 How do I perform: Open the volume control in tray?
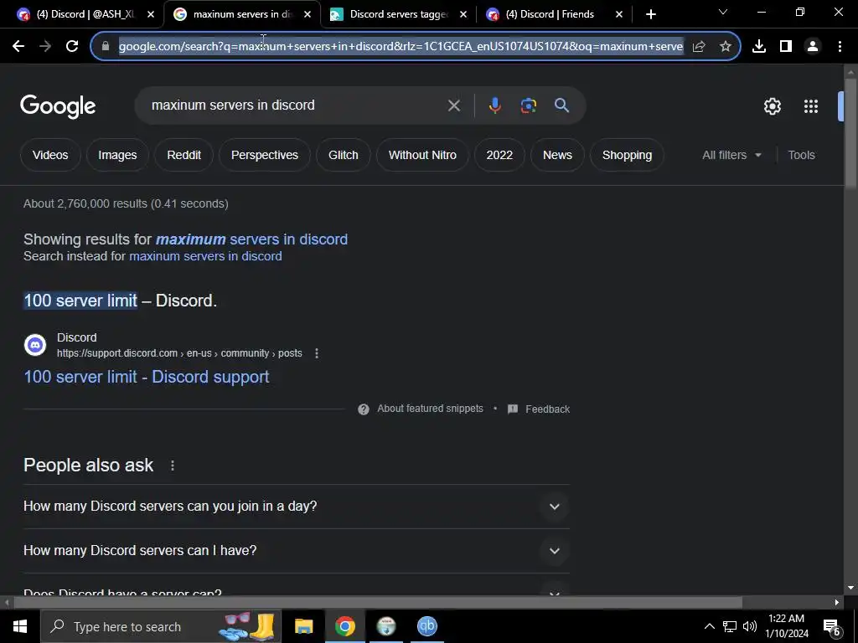[750, 626]
